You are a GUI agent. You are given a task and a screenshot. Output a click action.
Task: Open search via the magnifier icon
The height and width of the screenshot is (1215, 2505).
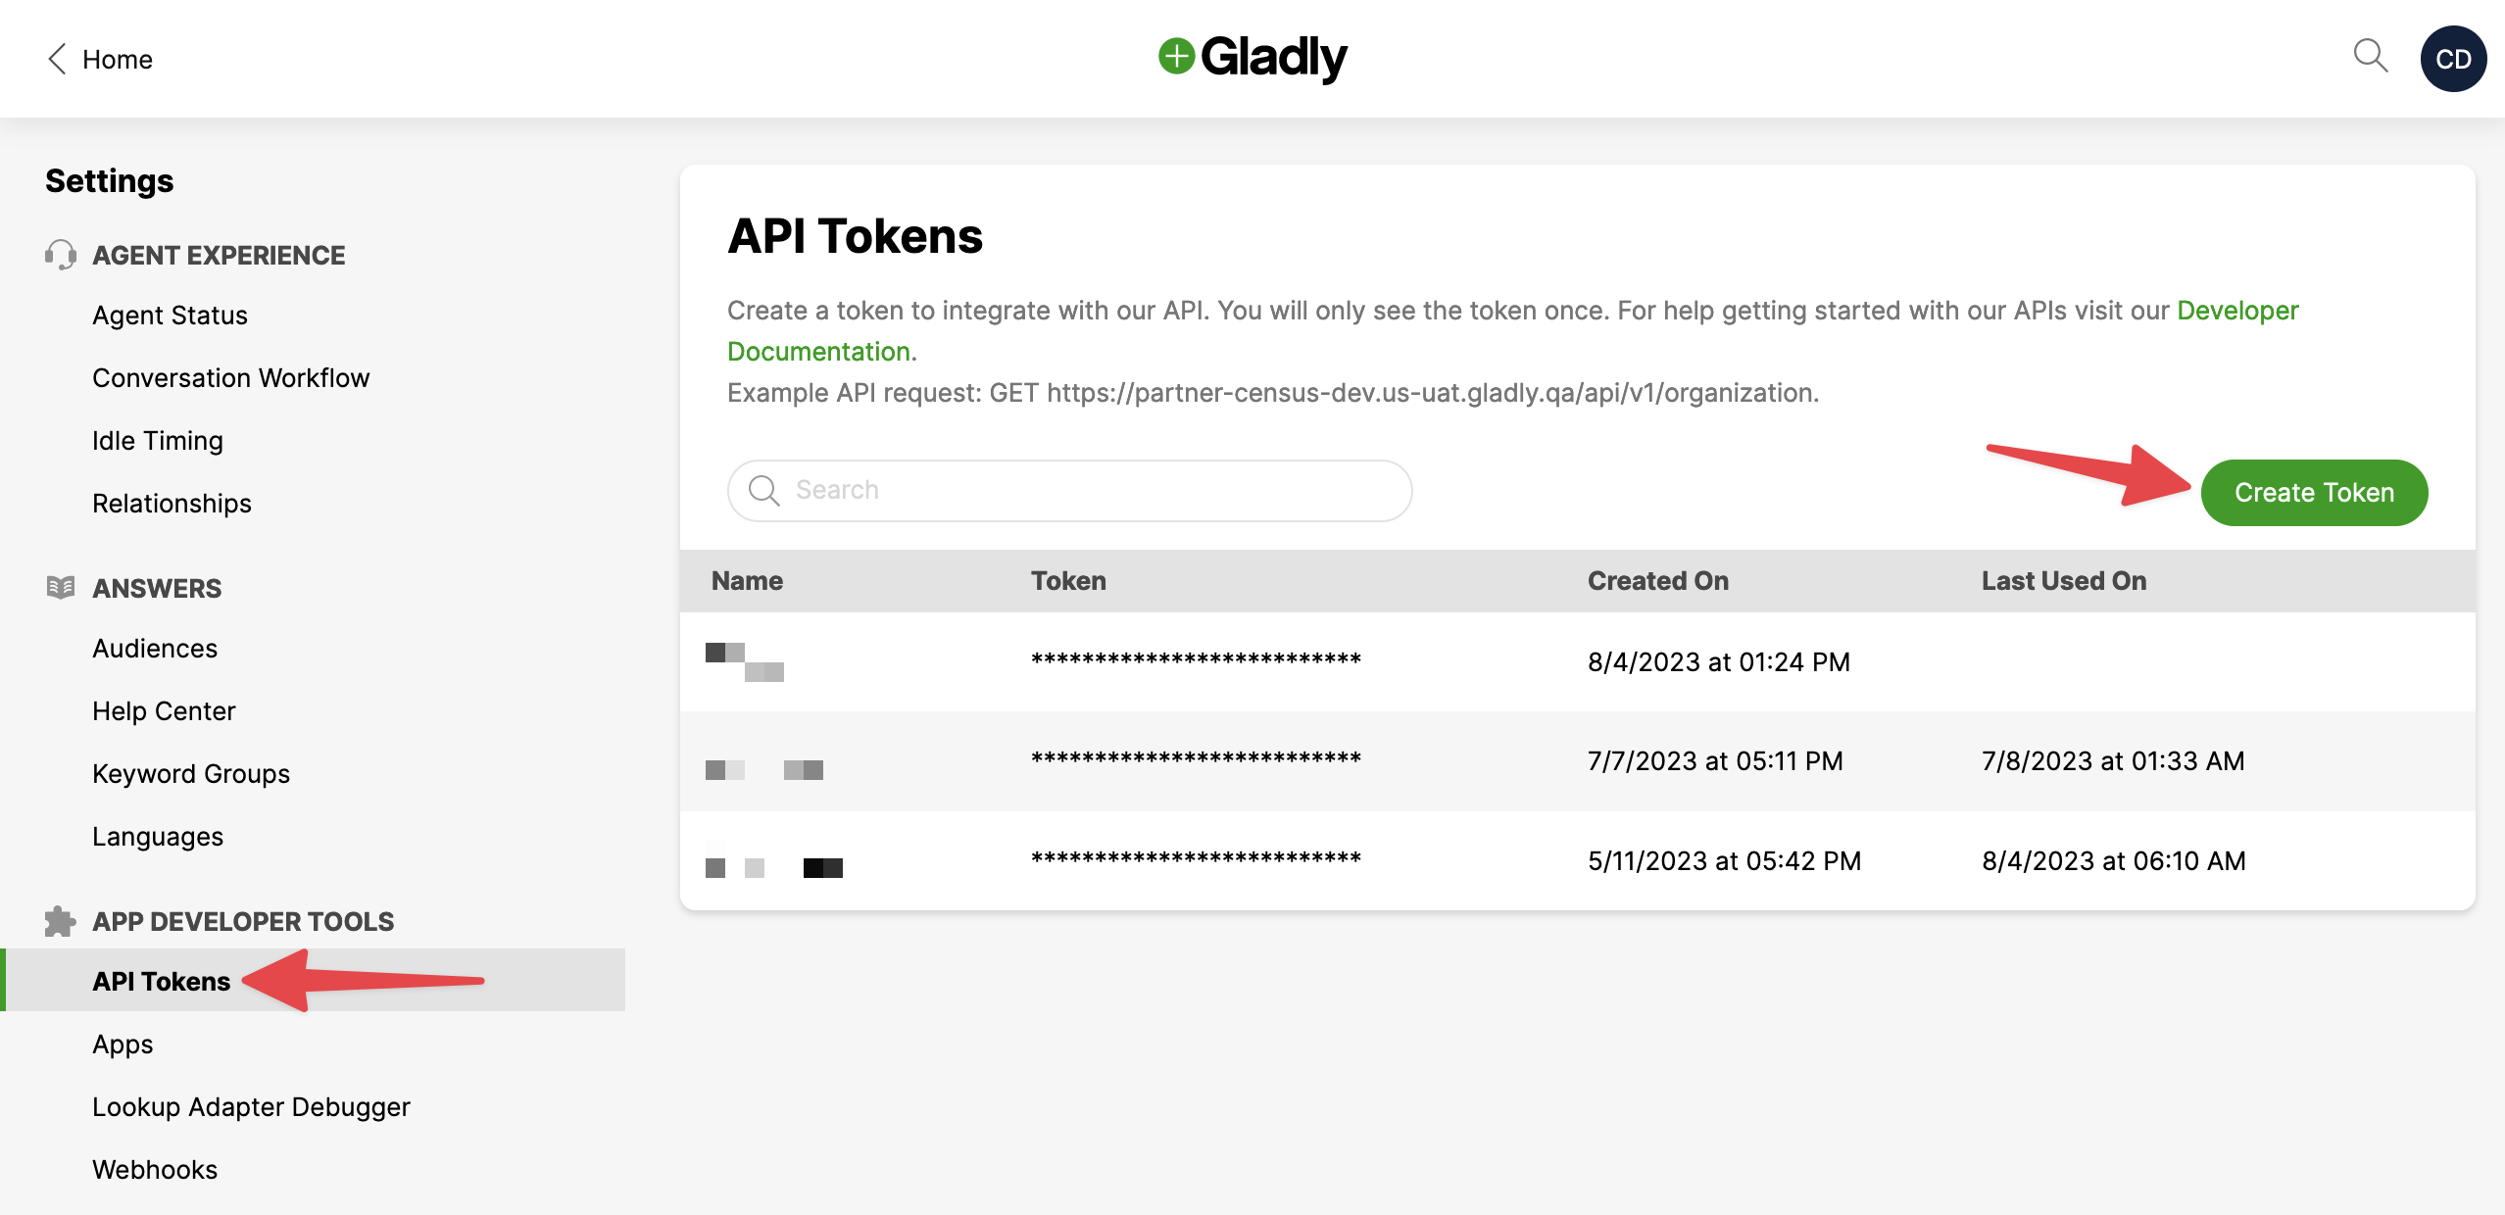[2370, 56]
